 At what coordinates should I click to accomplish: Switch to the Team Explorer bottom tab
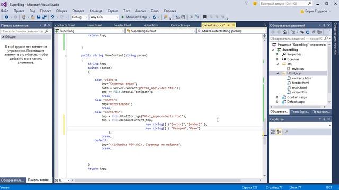coord(300,112)
